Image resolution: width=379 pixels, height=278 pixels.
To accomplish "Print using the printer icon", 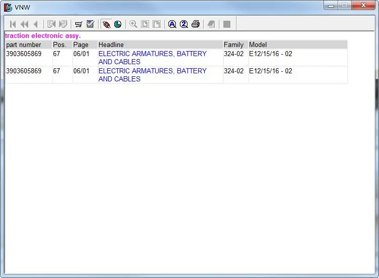I will 196,24.
